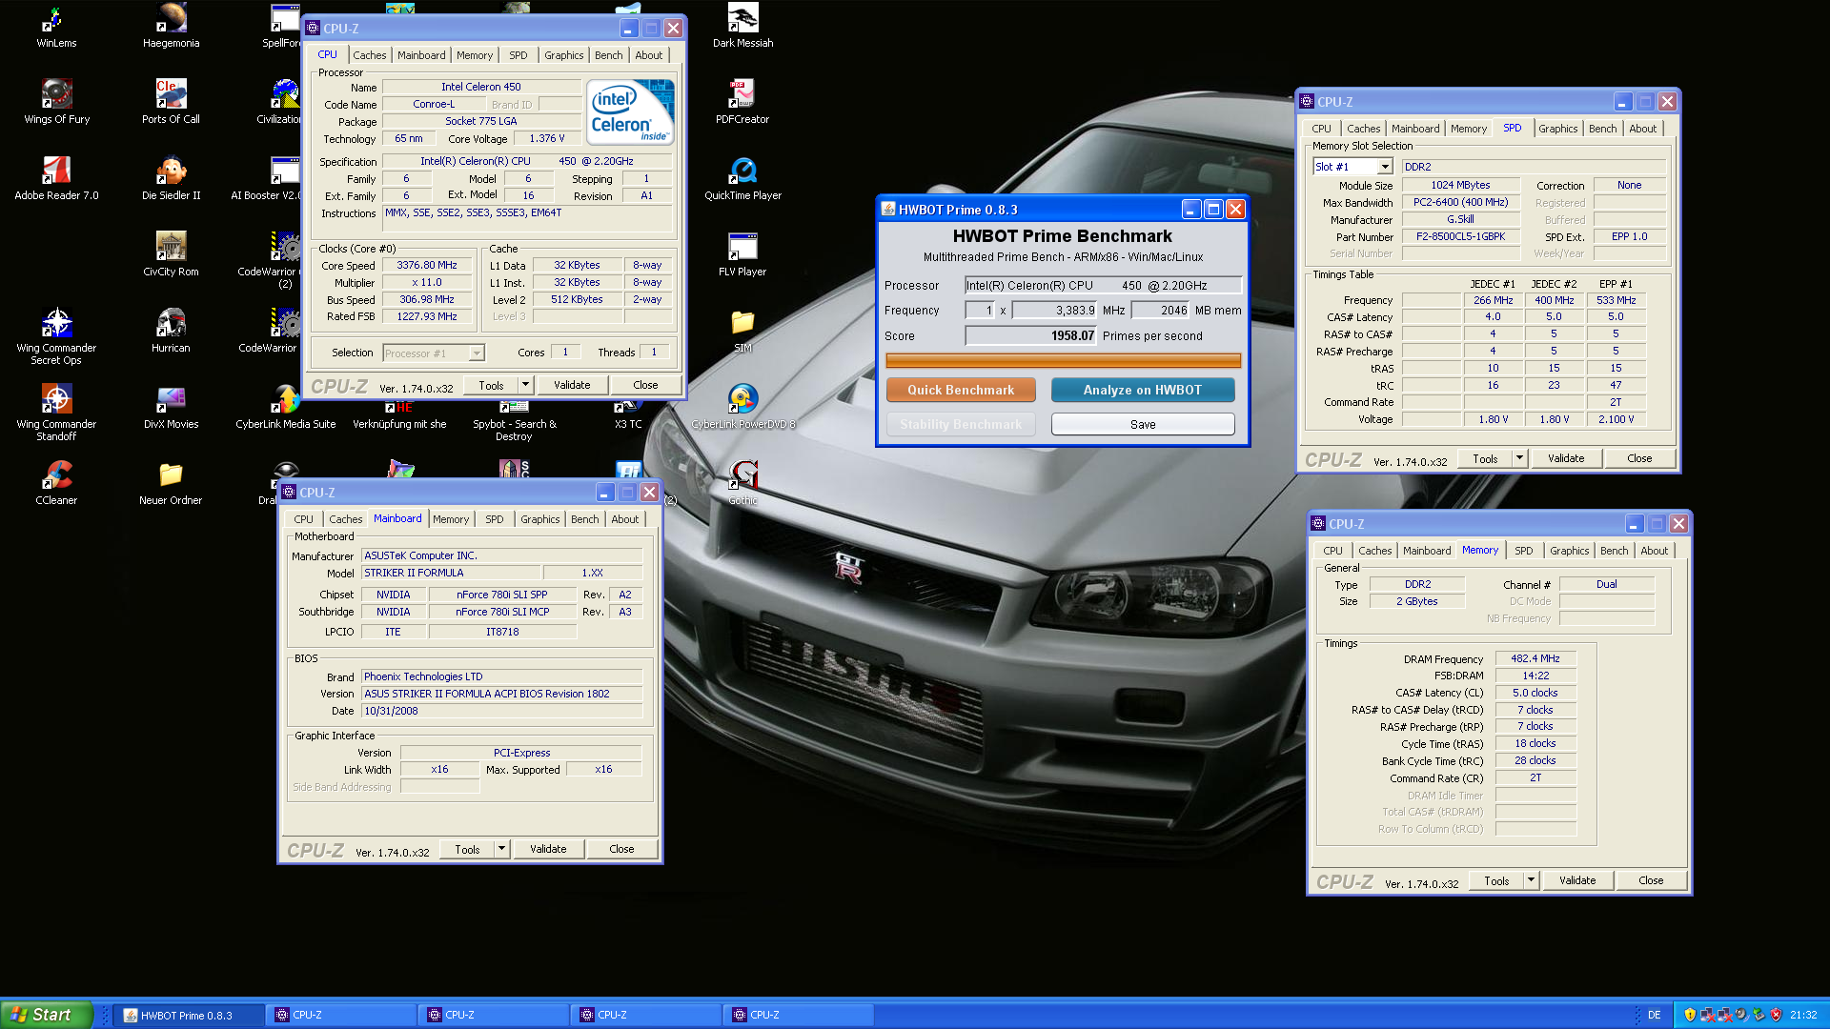Open Wing Commander Secret Ops icon
Image resolution: width=1830 pixels, height=1029 pixels.
click(56, 336)
